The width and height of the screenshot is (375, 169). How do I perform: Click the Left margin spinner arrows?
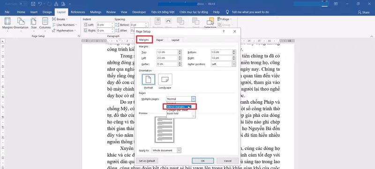[x=180, y=58]
